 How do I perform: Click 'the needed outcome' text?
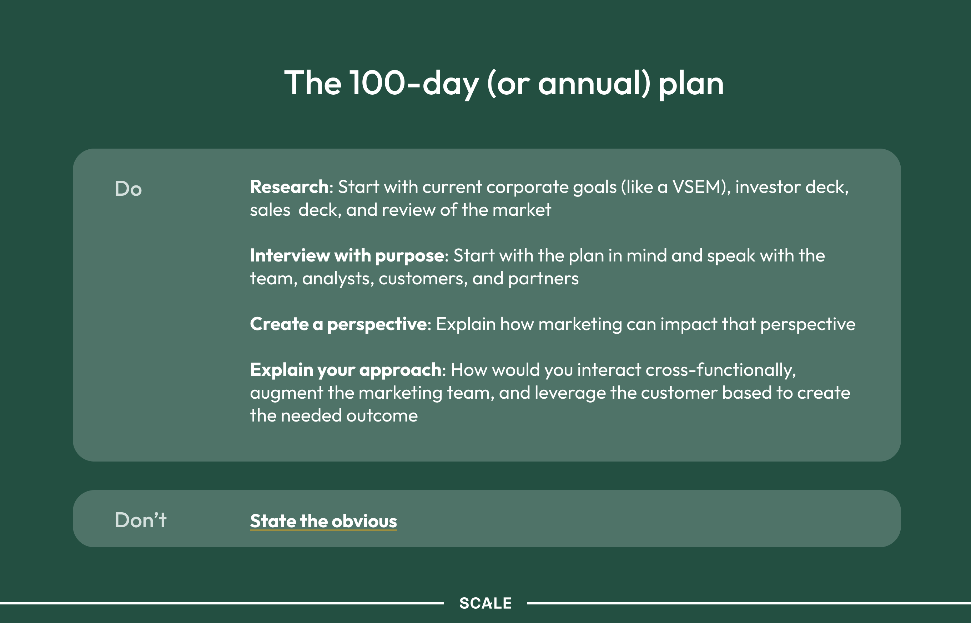(333, 416)
